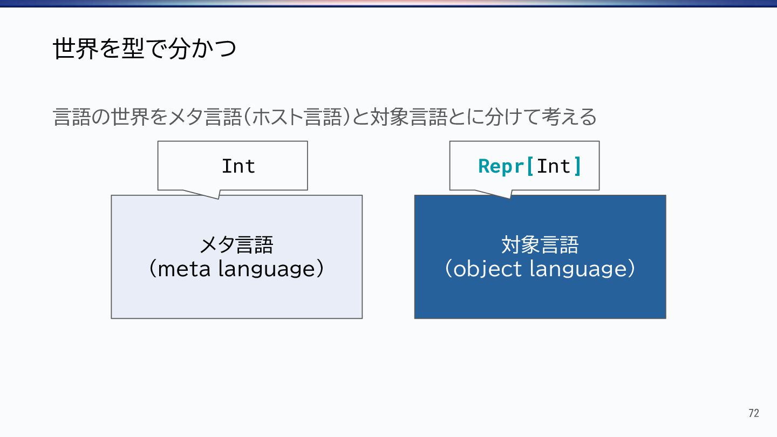Click the teal closing bracket after Int

(x=577, y=166)
